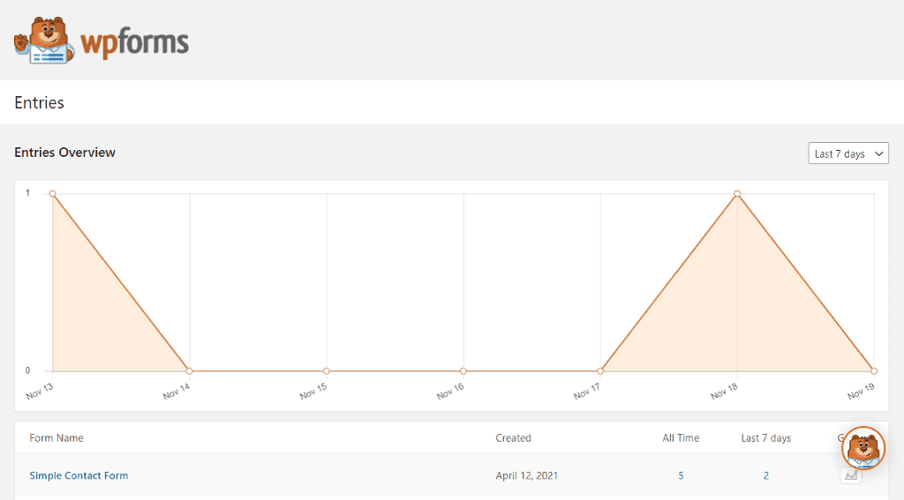Open the Last 7 days date range dropdown
Screen dimensions: 904x500
pos(847,153)
